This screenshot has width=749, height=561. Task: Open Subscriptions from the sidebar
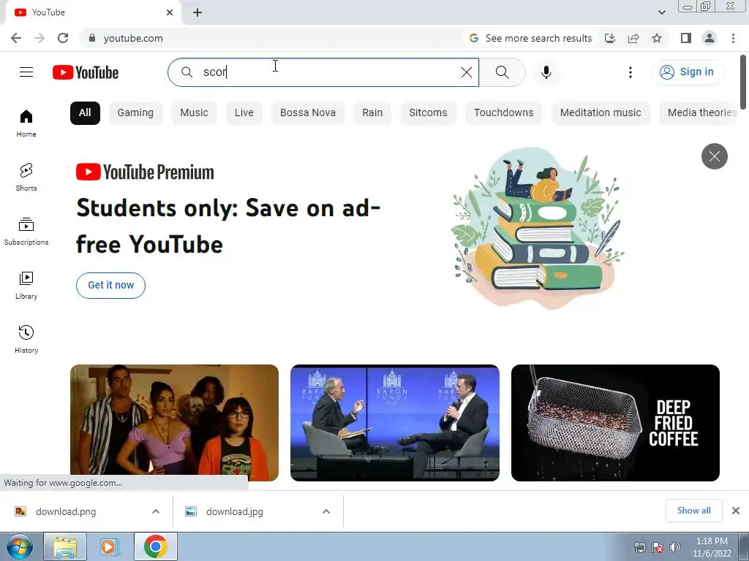pyautogui.click(x=26, y=231)
